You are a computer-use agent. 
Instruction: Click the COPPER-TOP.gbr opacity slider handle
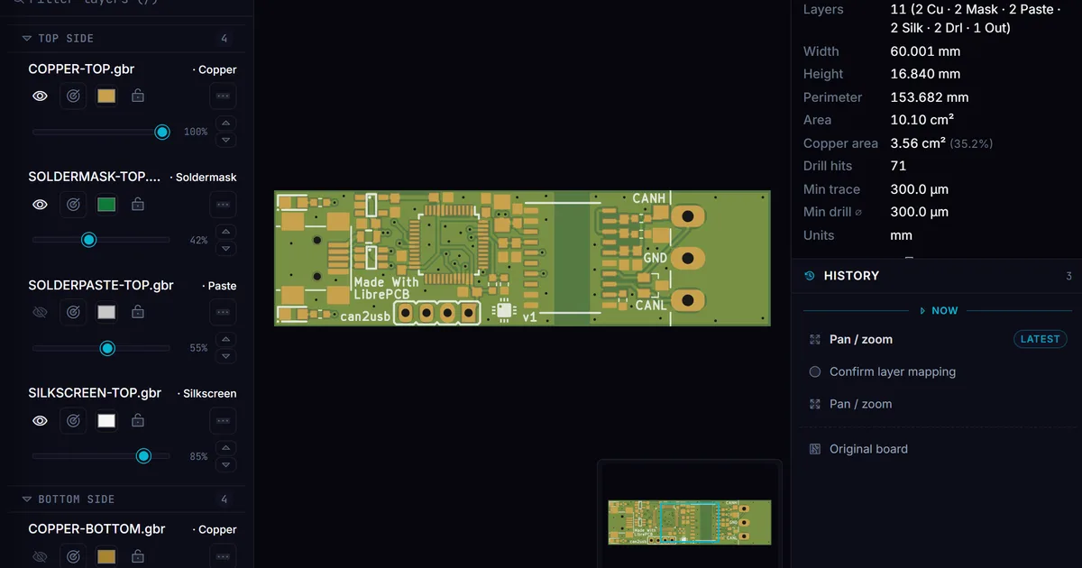tap(162, 132)
